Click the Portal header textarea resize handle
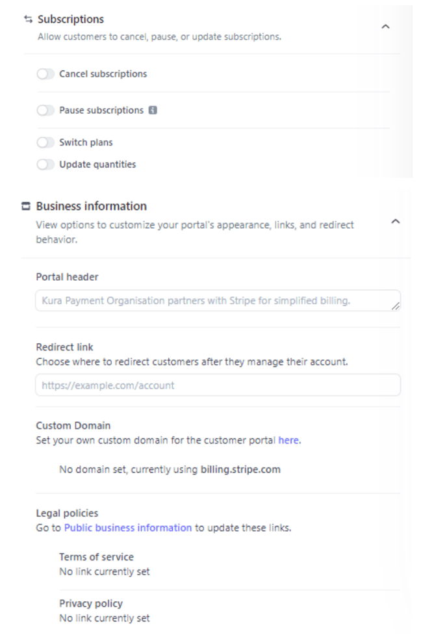The height and width of the screenshot is (639, 421). point(396,306)
